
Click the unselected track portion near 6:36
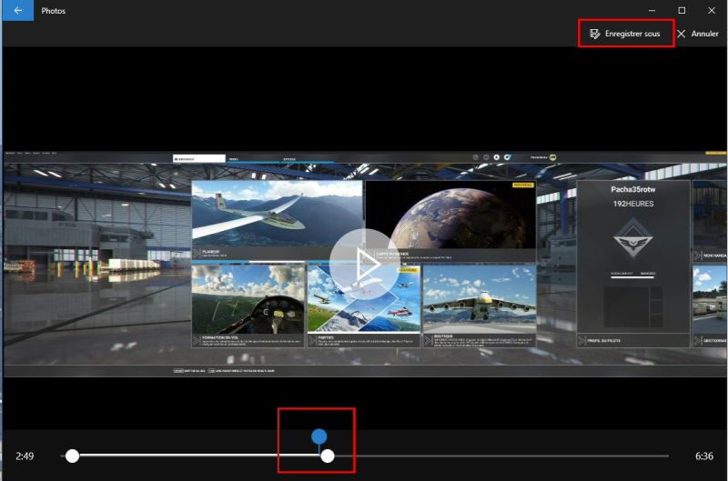[x=501, y=456]
